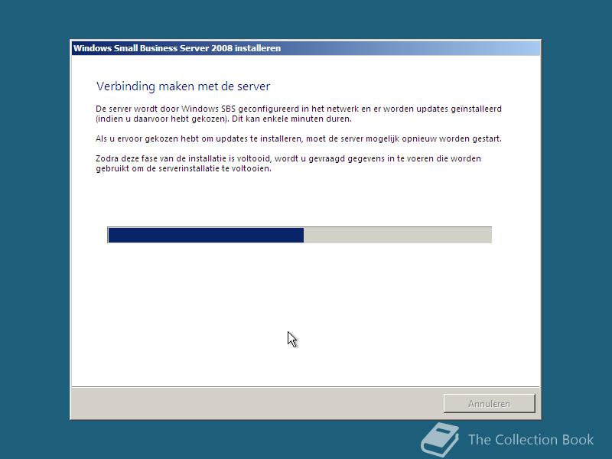612x459 pixels.
Task: Click the paragraph starting 'De server wordt door Windows SBS'
Action: pyautogui.click(x=298, y=113)
